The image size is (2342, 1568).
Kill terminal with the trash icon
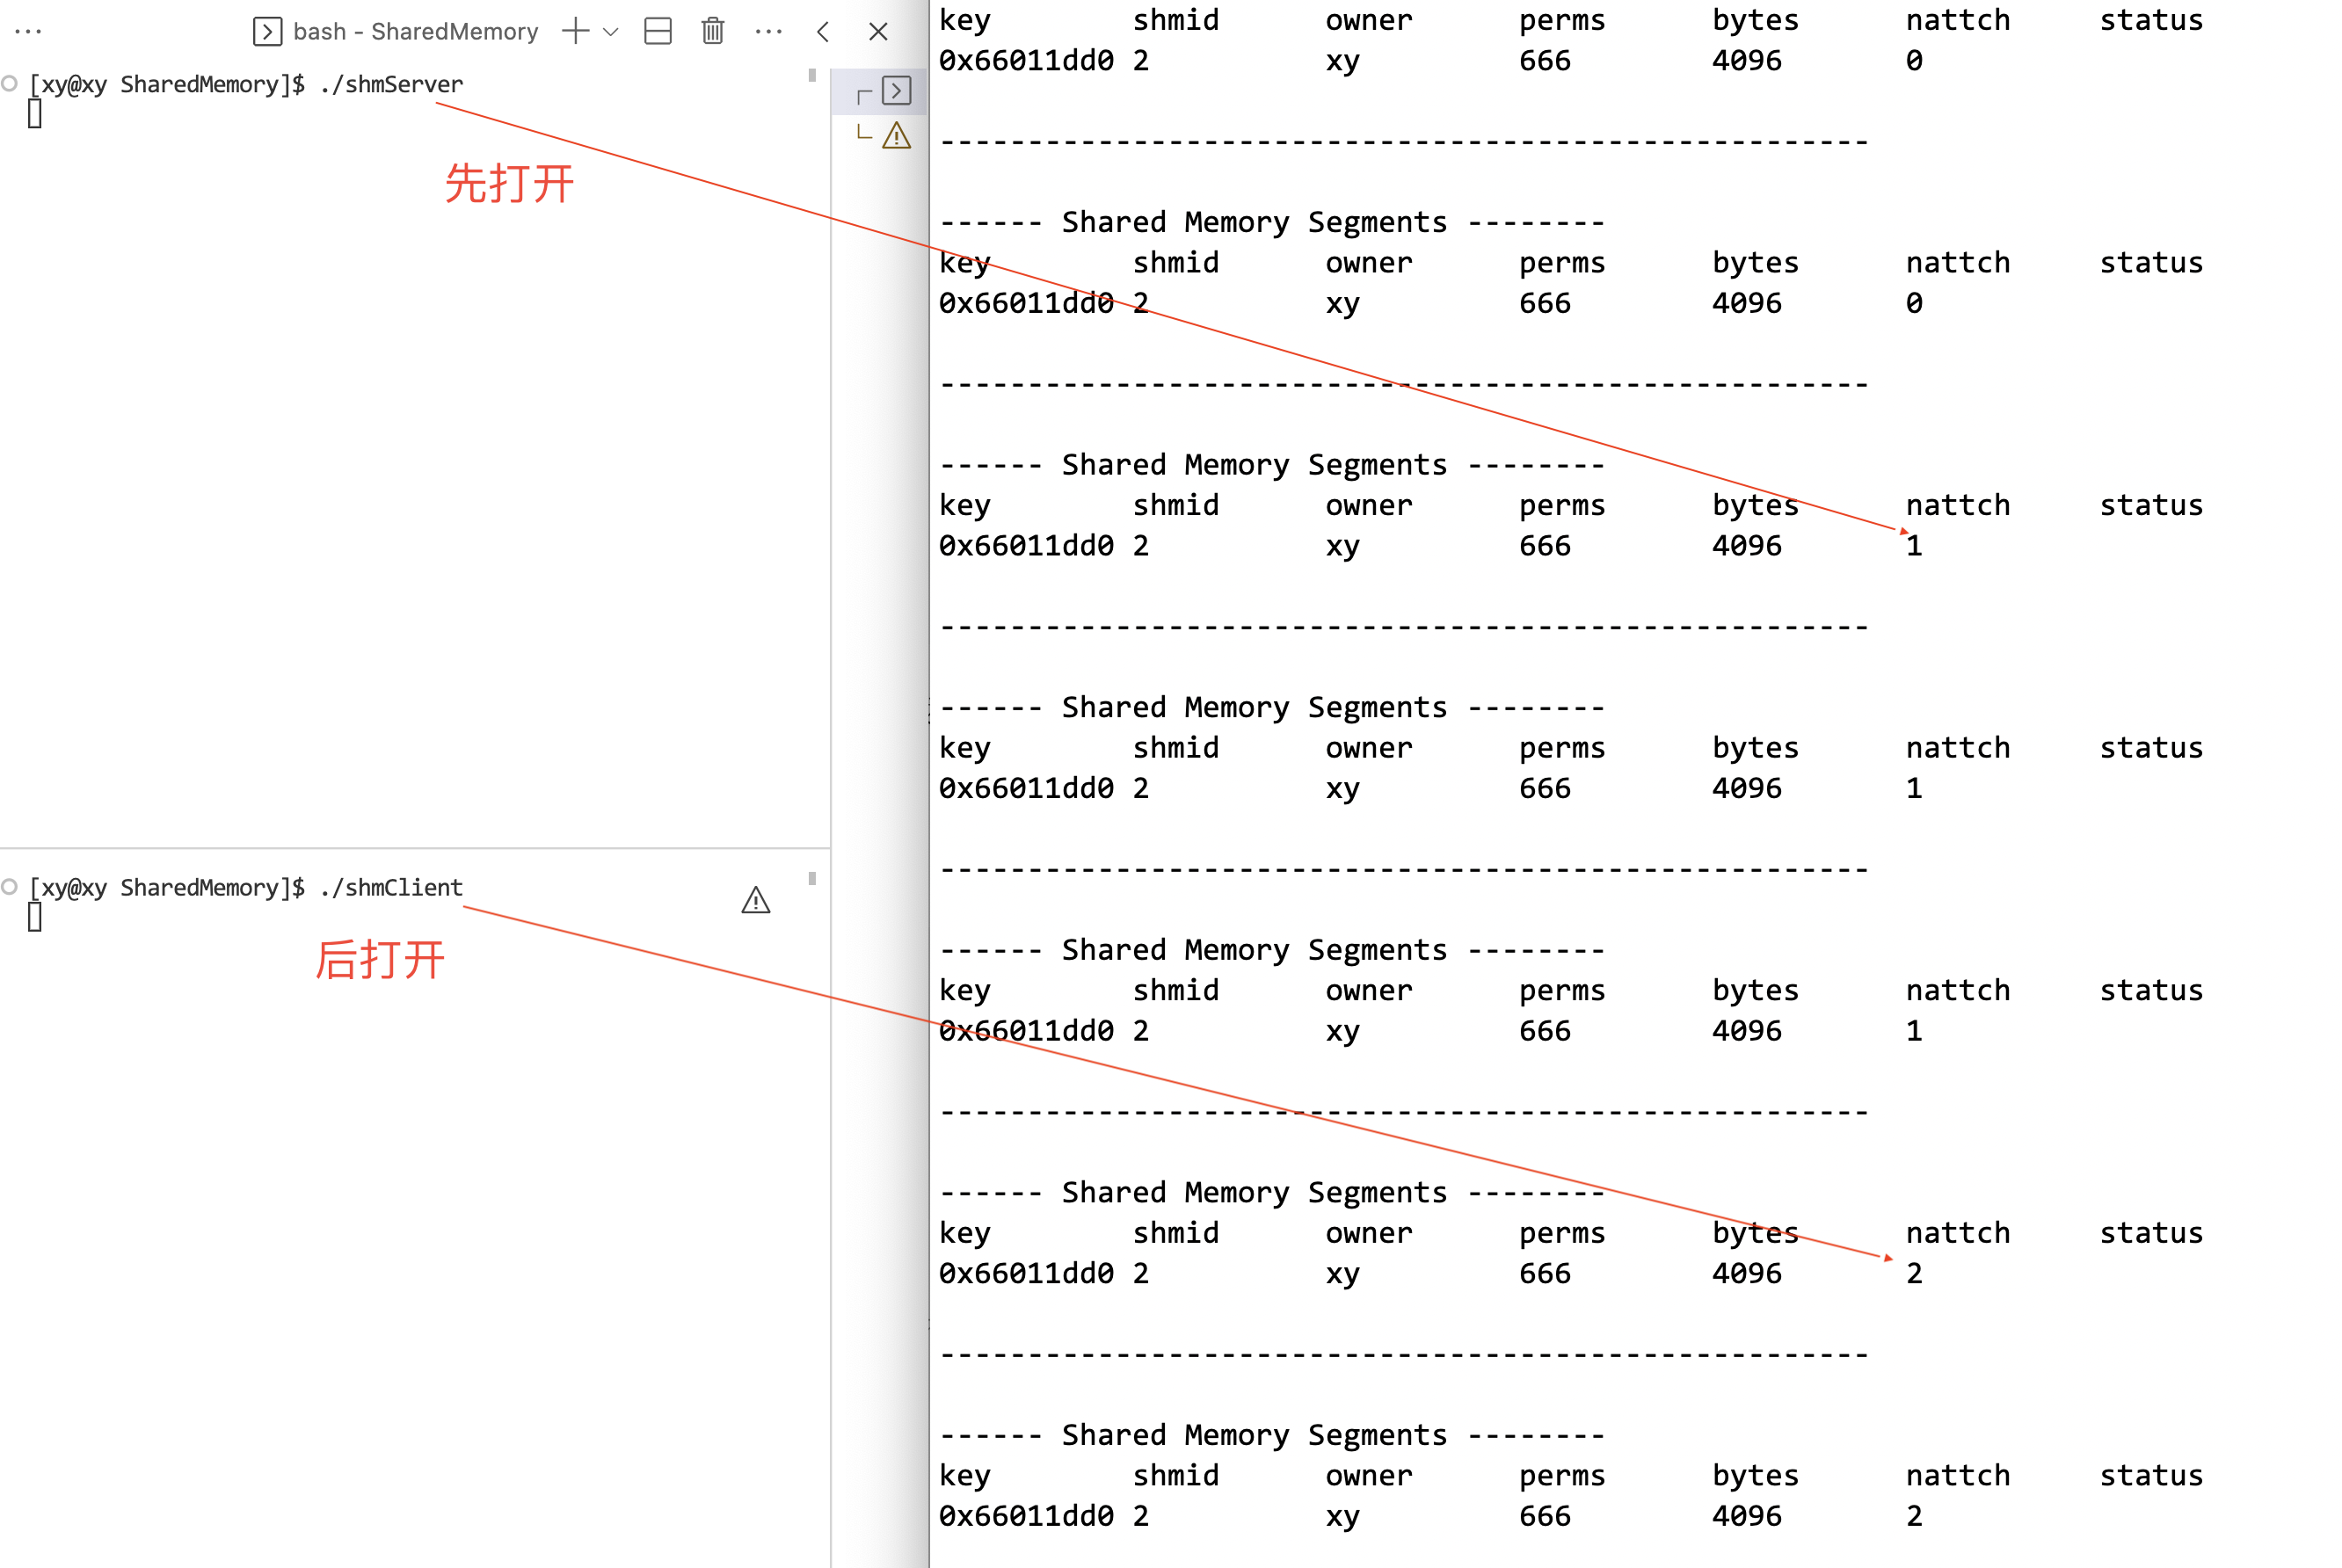coord(712,31)
